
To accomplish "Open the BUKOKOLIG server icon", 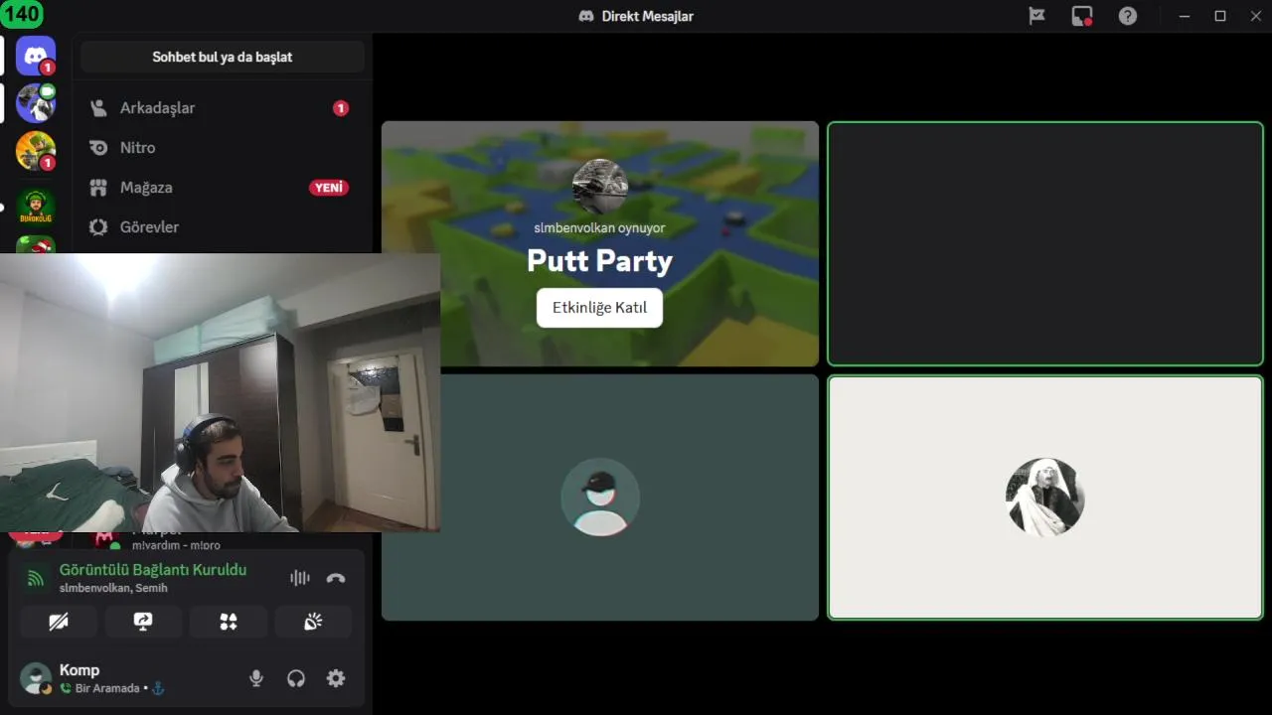I will coord(36,207).
